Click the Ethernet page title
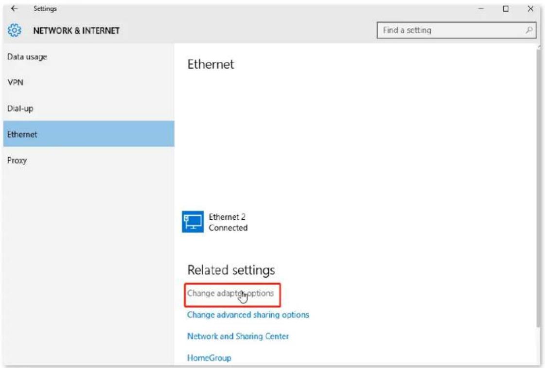 pos(211,64)
